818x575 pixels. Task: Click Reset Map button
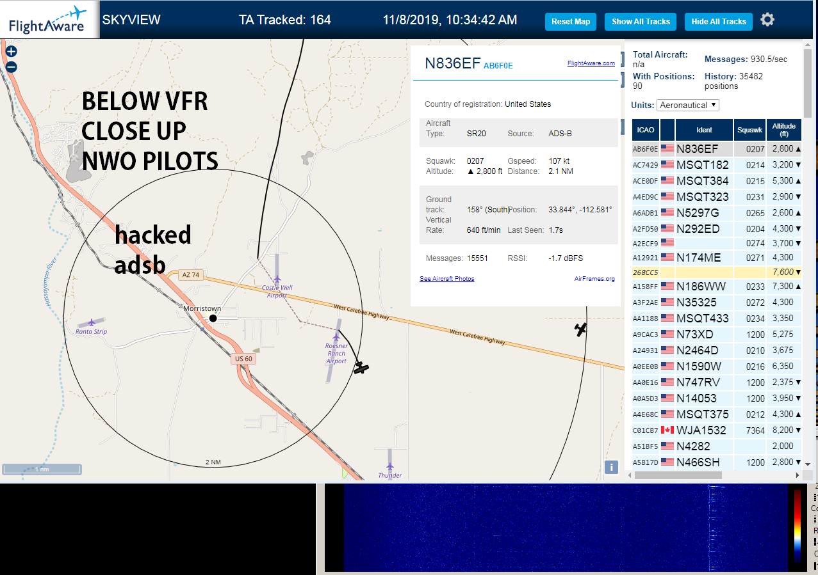click(571, 21)
